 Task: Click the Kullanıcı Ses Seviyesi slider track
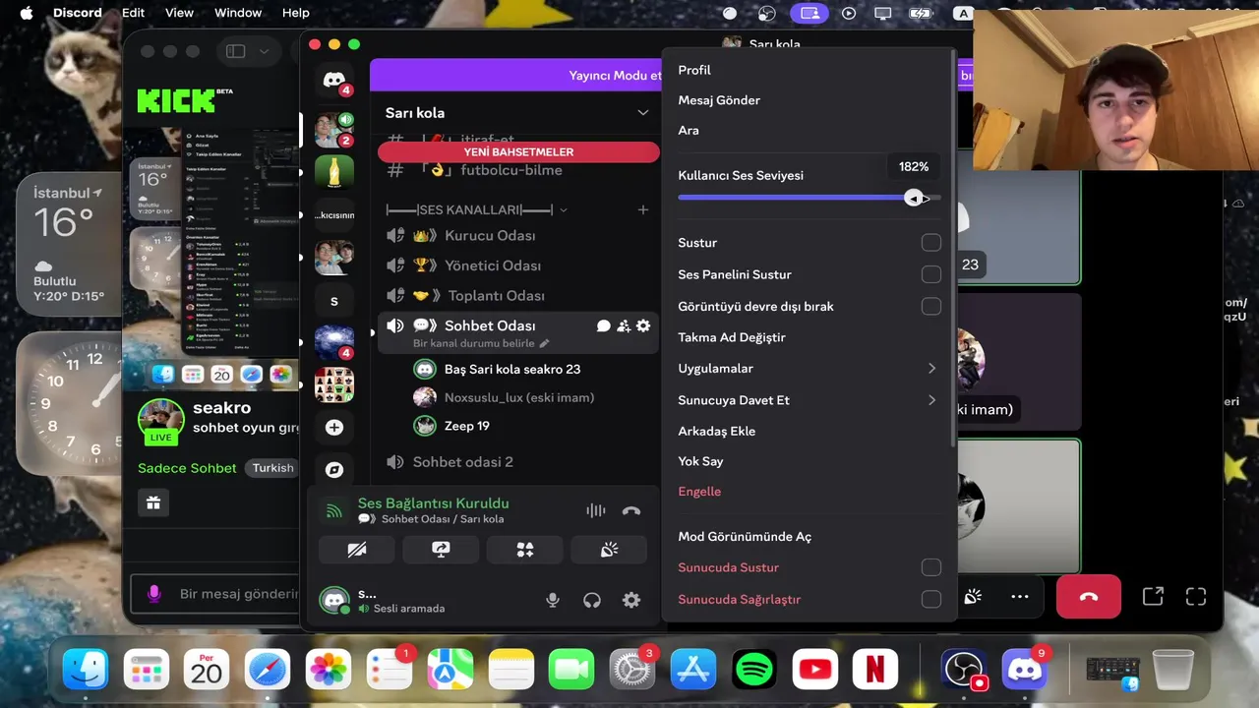(809, 198)
